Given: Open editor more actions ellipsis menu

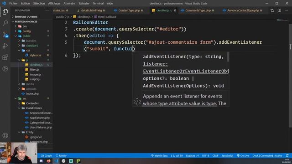Looking at the screenshot, I should point(286,10).
